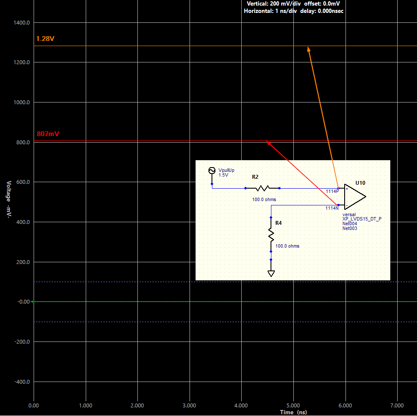Click the R2 resistor symbol
This screenshot has width=417, height=416.
(x=263, y=188)
